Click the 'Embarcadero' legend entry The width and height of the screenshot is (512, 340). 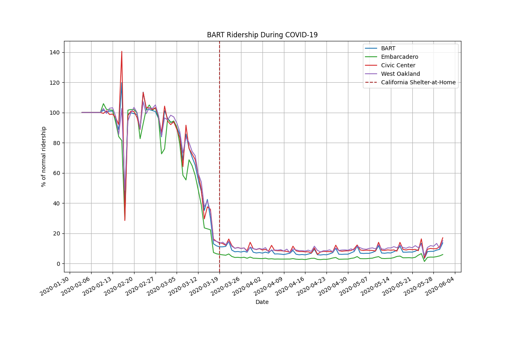[399, 57]
